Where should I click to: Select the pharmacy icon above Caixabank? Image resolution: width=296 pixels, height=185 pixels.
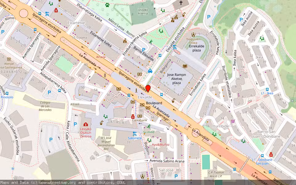tap(133, 117)
